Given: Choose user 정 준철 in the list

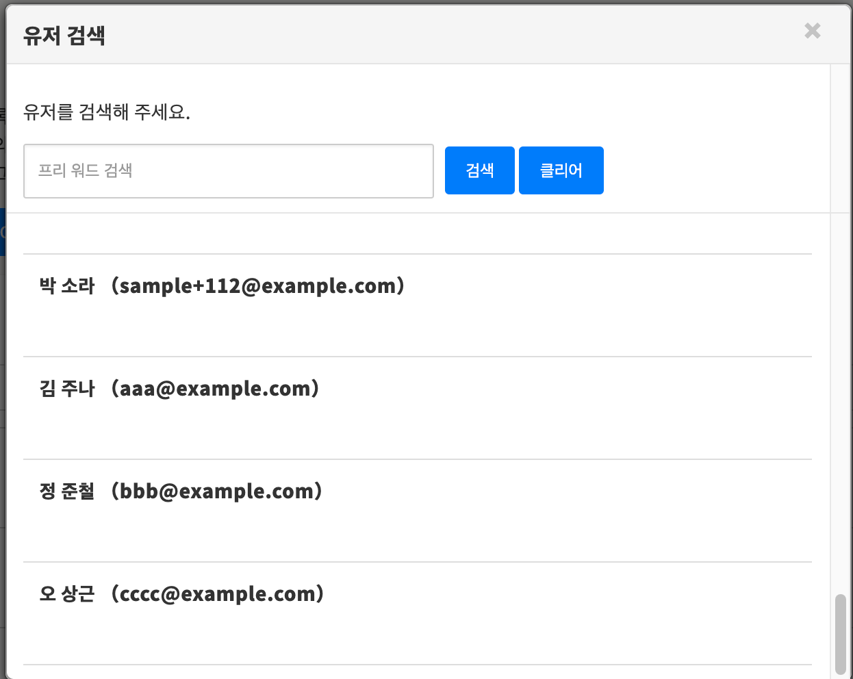Looking at the screenshot, I should point(67,491).
